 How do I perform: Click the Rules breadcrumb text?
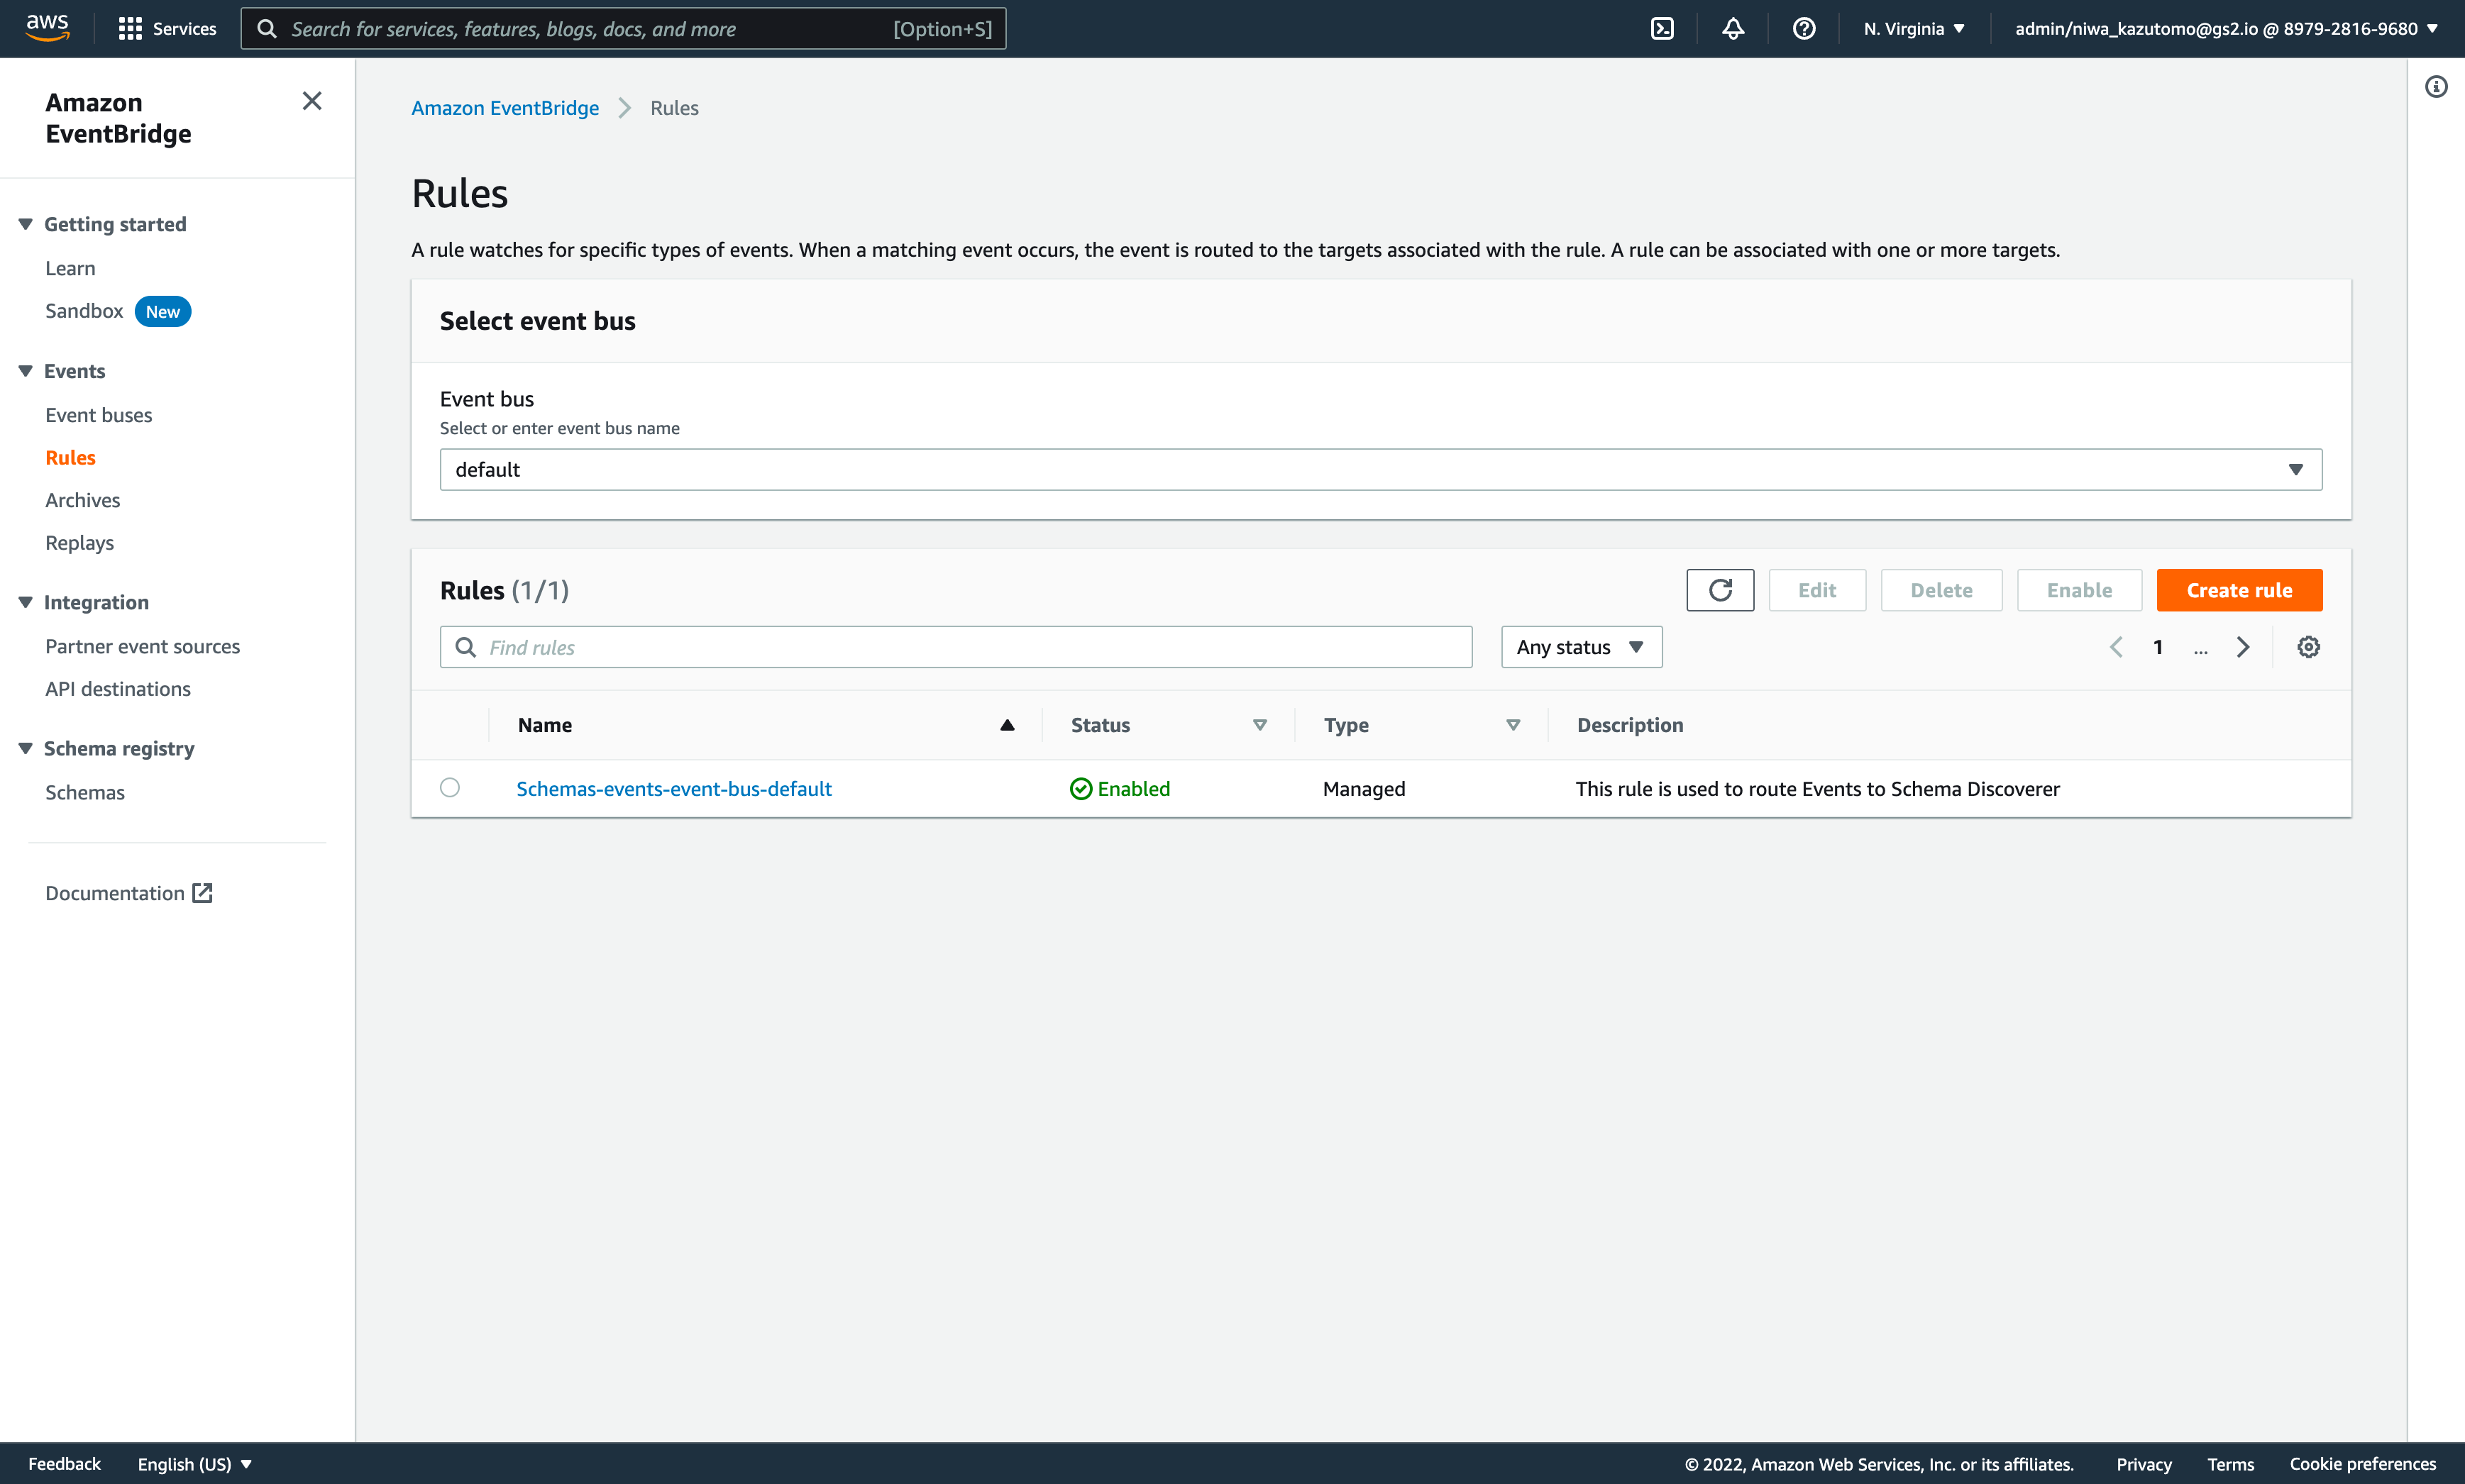point(674,108)
